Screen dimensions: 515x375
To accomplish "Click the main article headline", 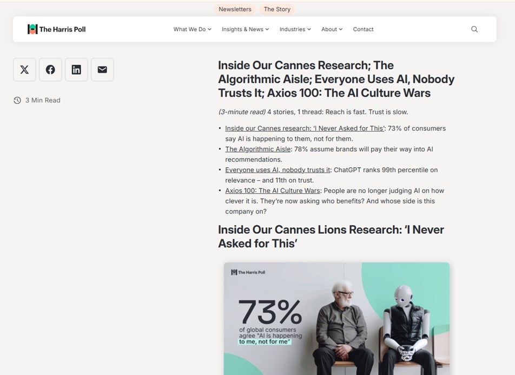I will (336, 79).
